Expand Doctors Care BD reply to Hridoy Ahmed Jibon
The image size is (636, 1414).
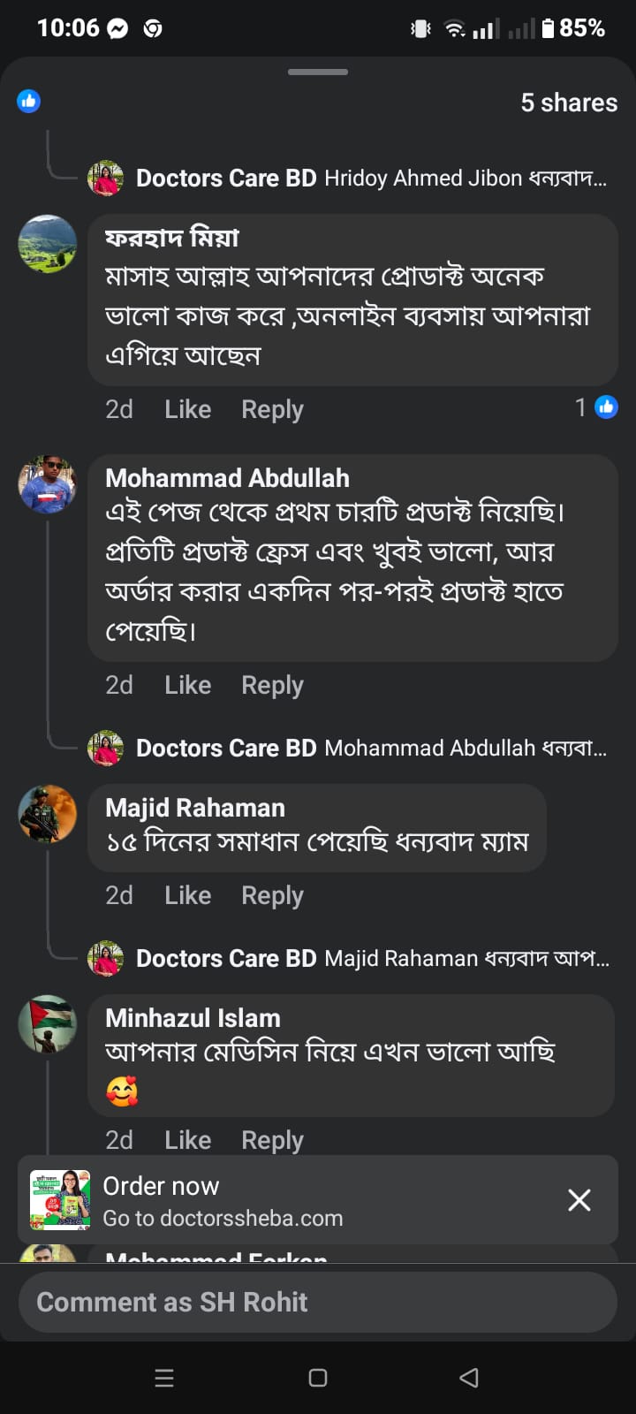point(371,179)
